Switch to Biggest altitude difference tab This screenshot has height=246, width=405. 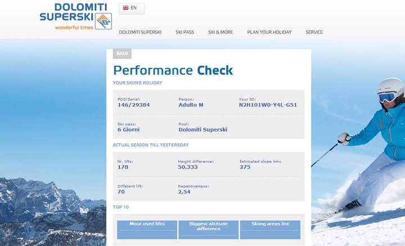(x=208, y=227)
